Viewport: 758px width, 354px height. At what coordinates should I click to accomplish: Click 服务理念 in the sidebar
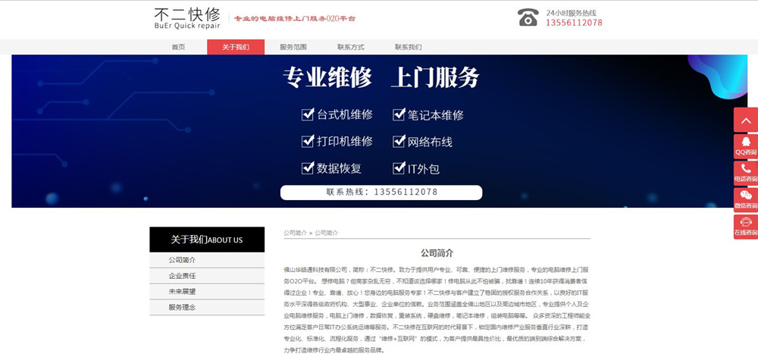(182, 307)
